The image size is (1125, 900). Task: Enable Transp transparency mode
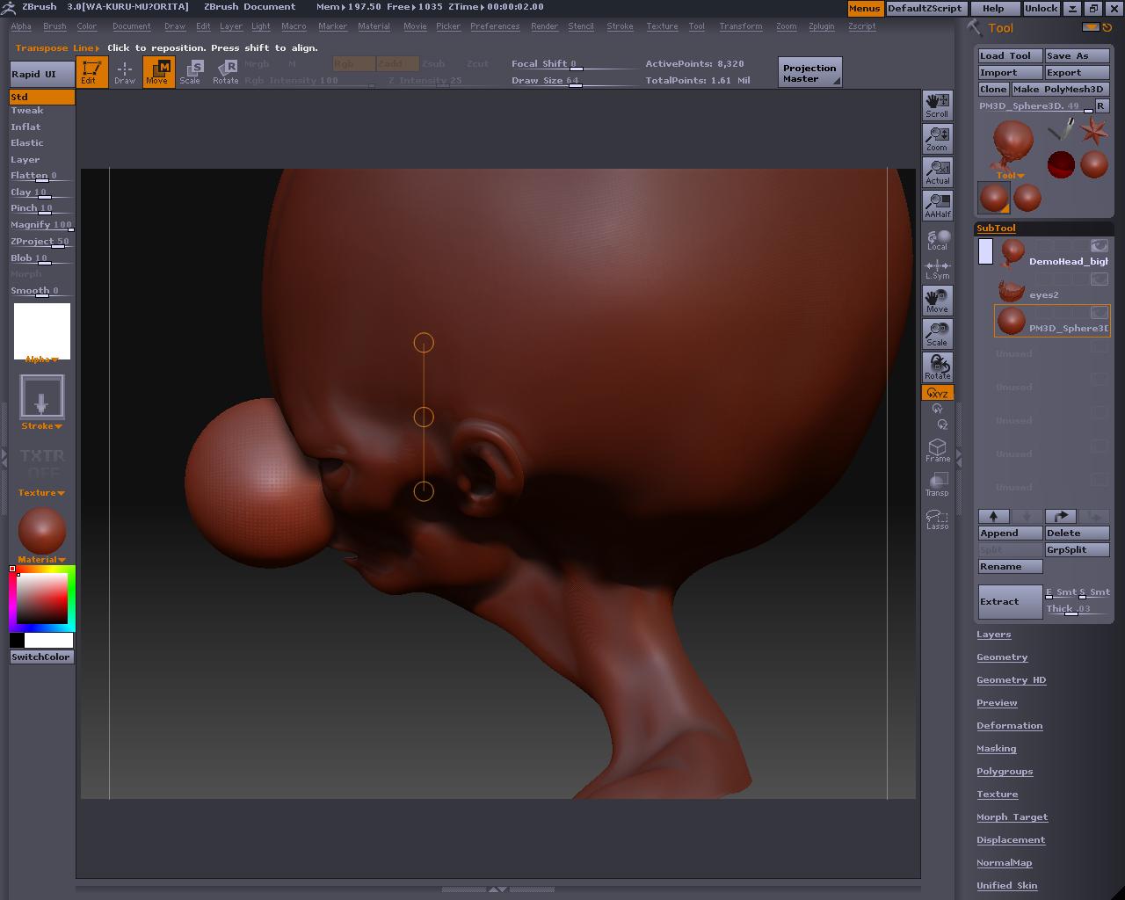[x=937, y=484]
